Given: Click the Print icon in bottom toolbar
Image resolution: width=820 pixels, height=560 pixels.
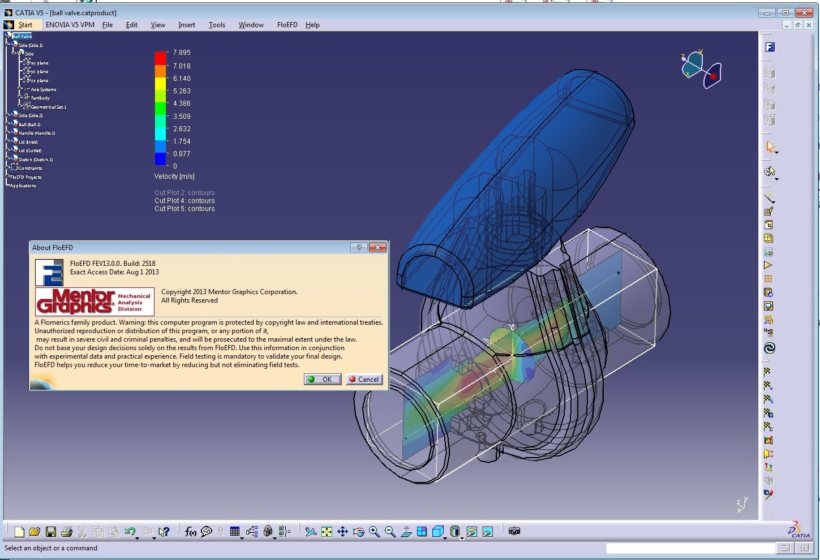Looking at the screenshot, I should (x=67, y=532).
